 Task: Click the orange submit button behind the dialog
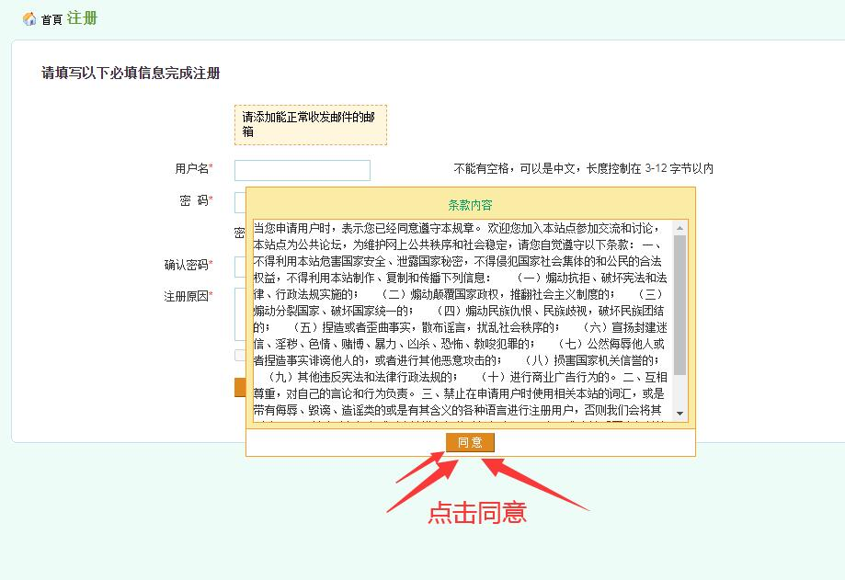coord(239,387)
